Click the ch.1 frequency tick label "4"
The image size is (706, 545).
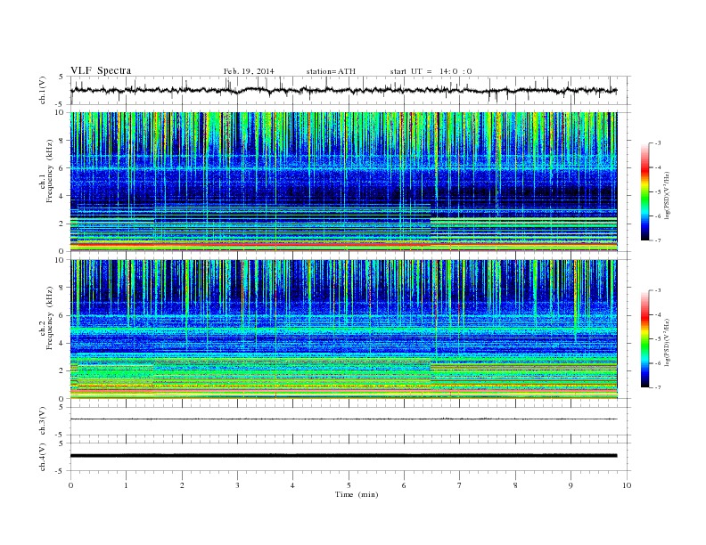point(62,196)
